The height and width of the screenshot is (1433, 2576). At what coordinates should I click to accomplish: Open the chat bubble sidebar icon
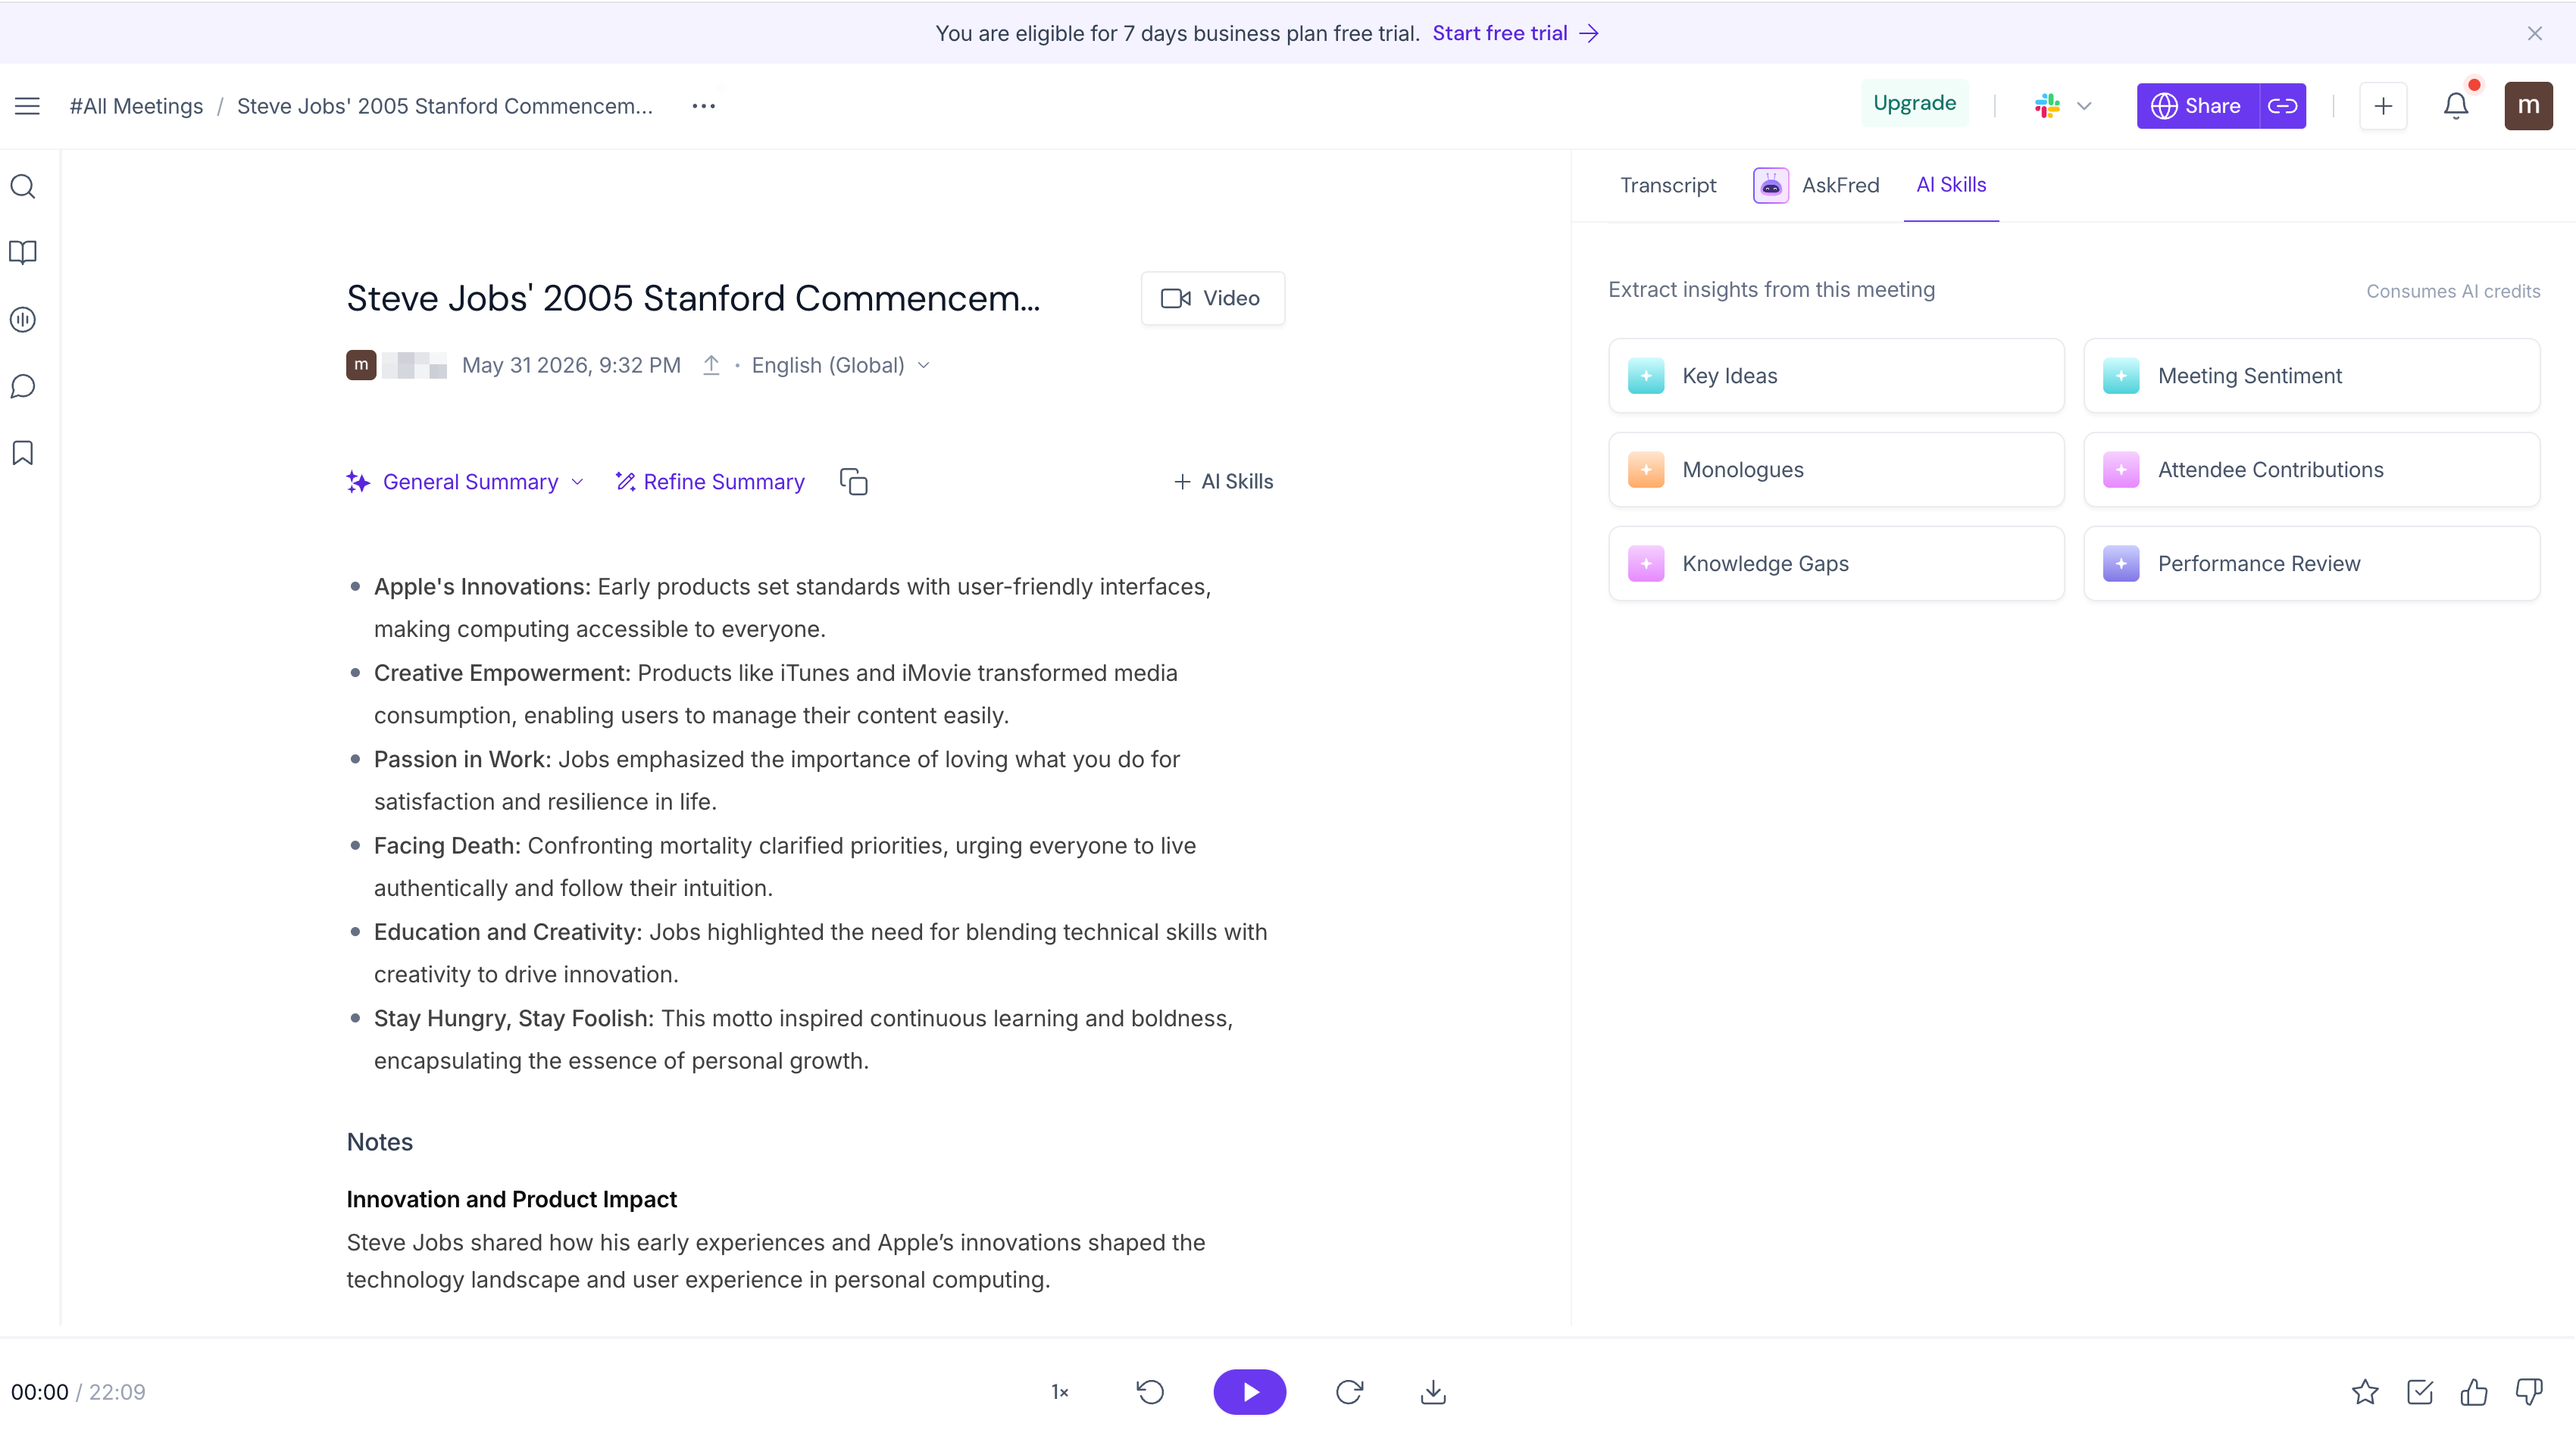(23, 387)
